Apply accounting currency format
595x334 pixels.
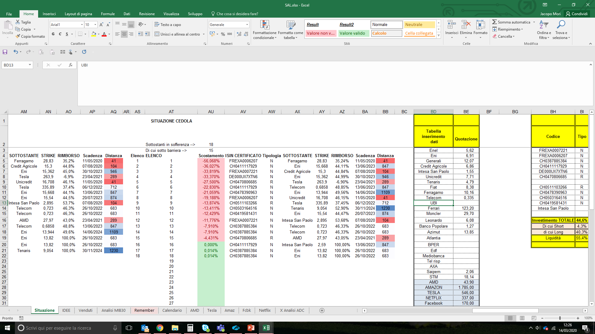point(212,34)
